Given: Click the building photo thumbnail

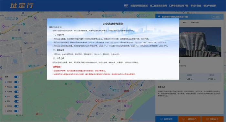Looking at the screenshot, I should pos(200,42).
